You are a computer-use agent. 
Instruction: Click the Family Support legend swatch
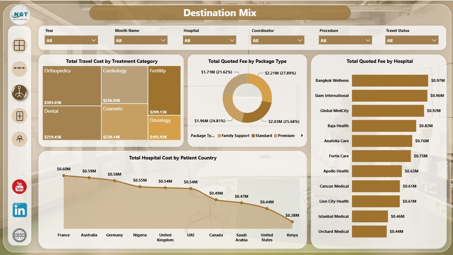point(219,136)
